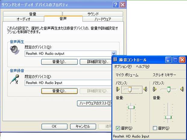
Task: Click the ステレオ ミキサー volume slider handle
Action: [x=168, y=117]
